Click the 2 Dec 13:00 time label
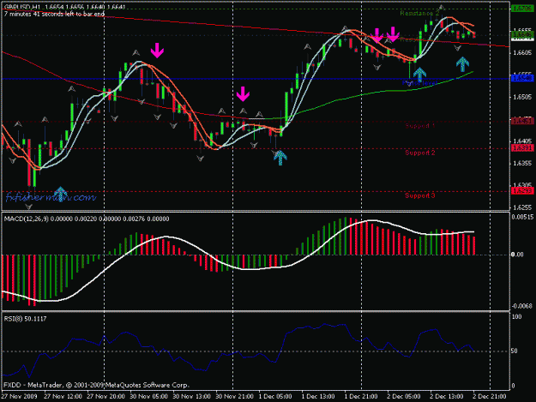Image resolution: width=536 pixels, height=402 pixels. 447,396
